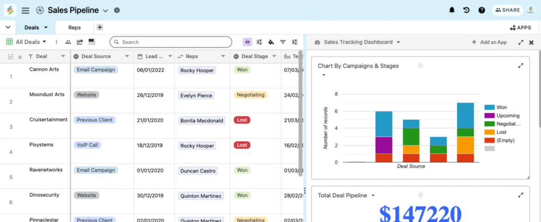Expand the Chart By Campaigns widget fullscreen

(521, 66)
